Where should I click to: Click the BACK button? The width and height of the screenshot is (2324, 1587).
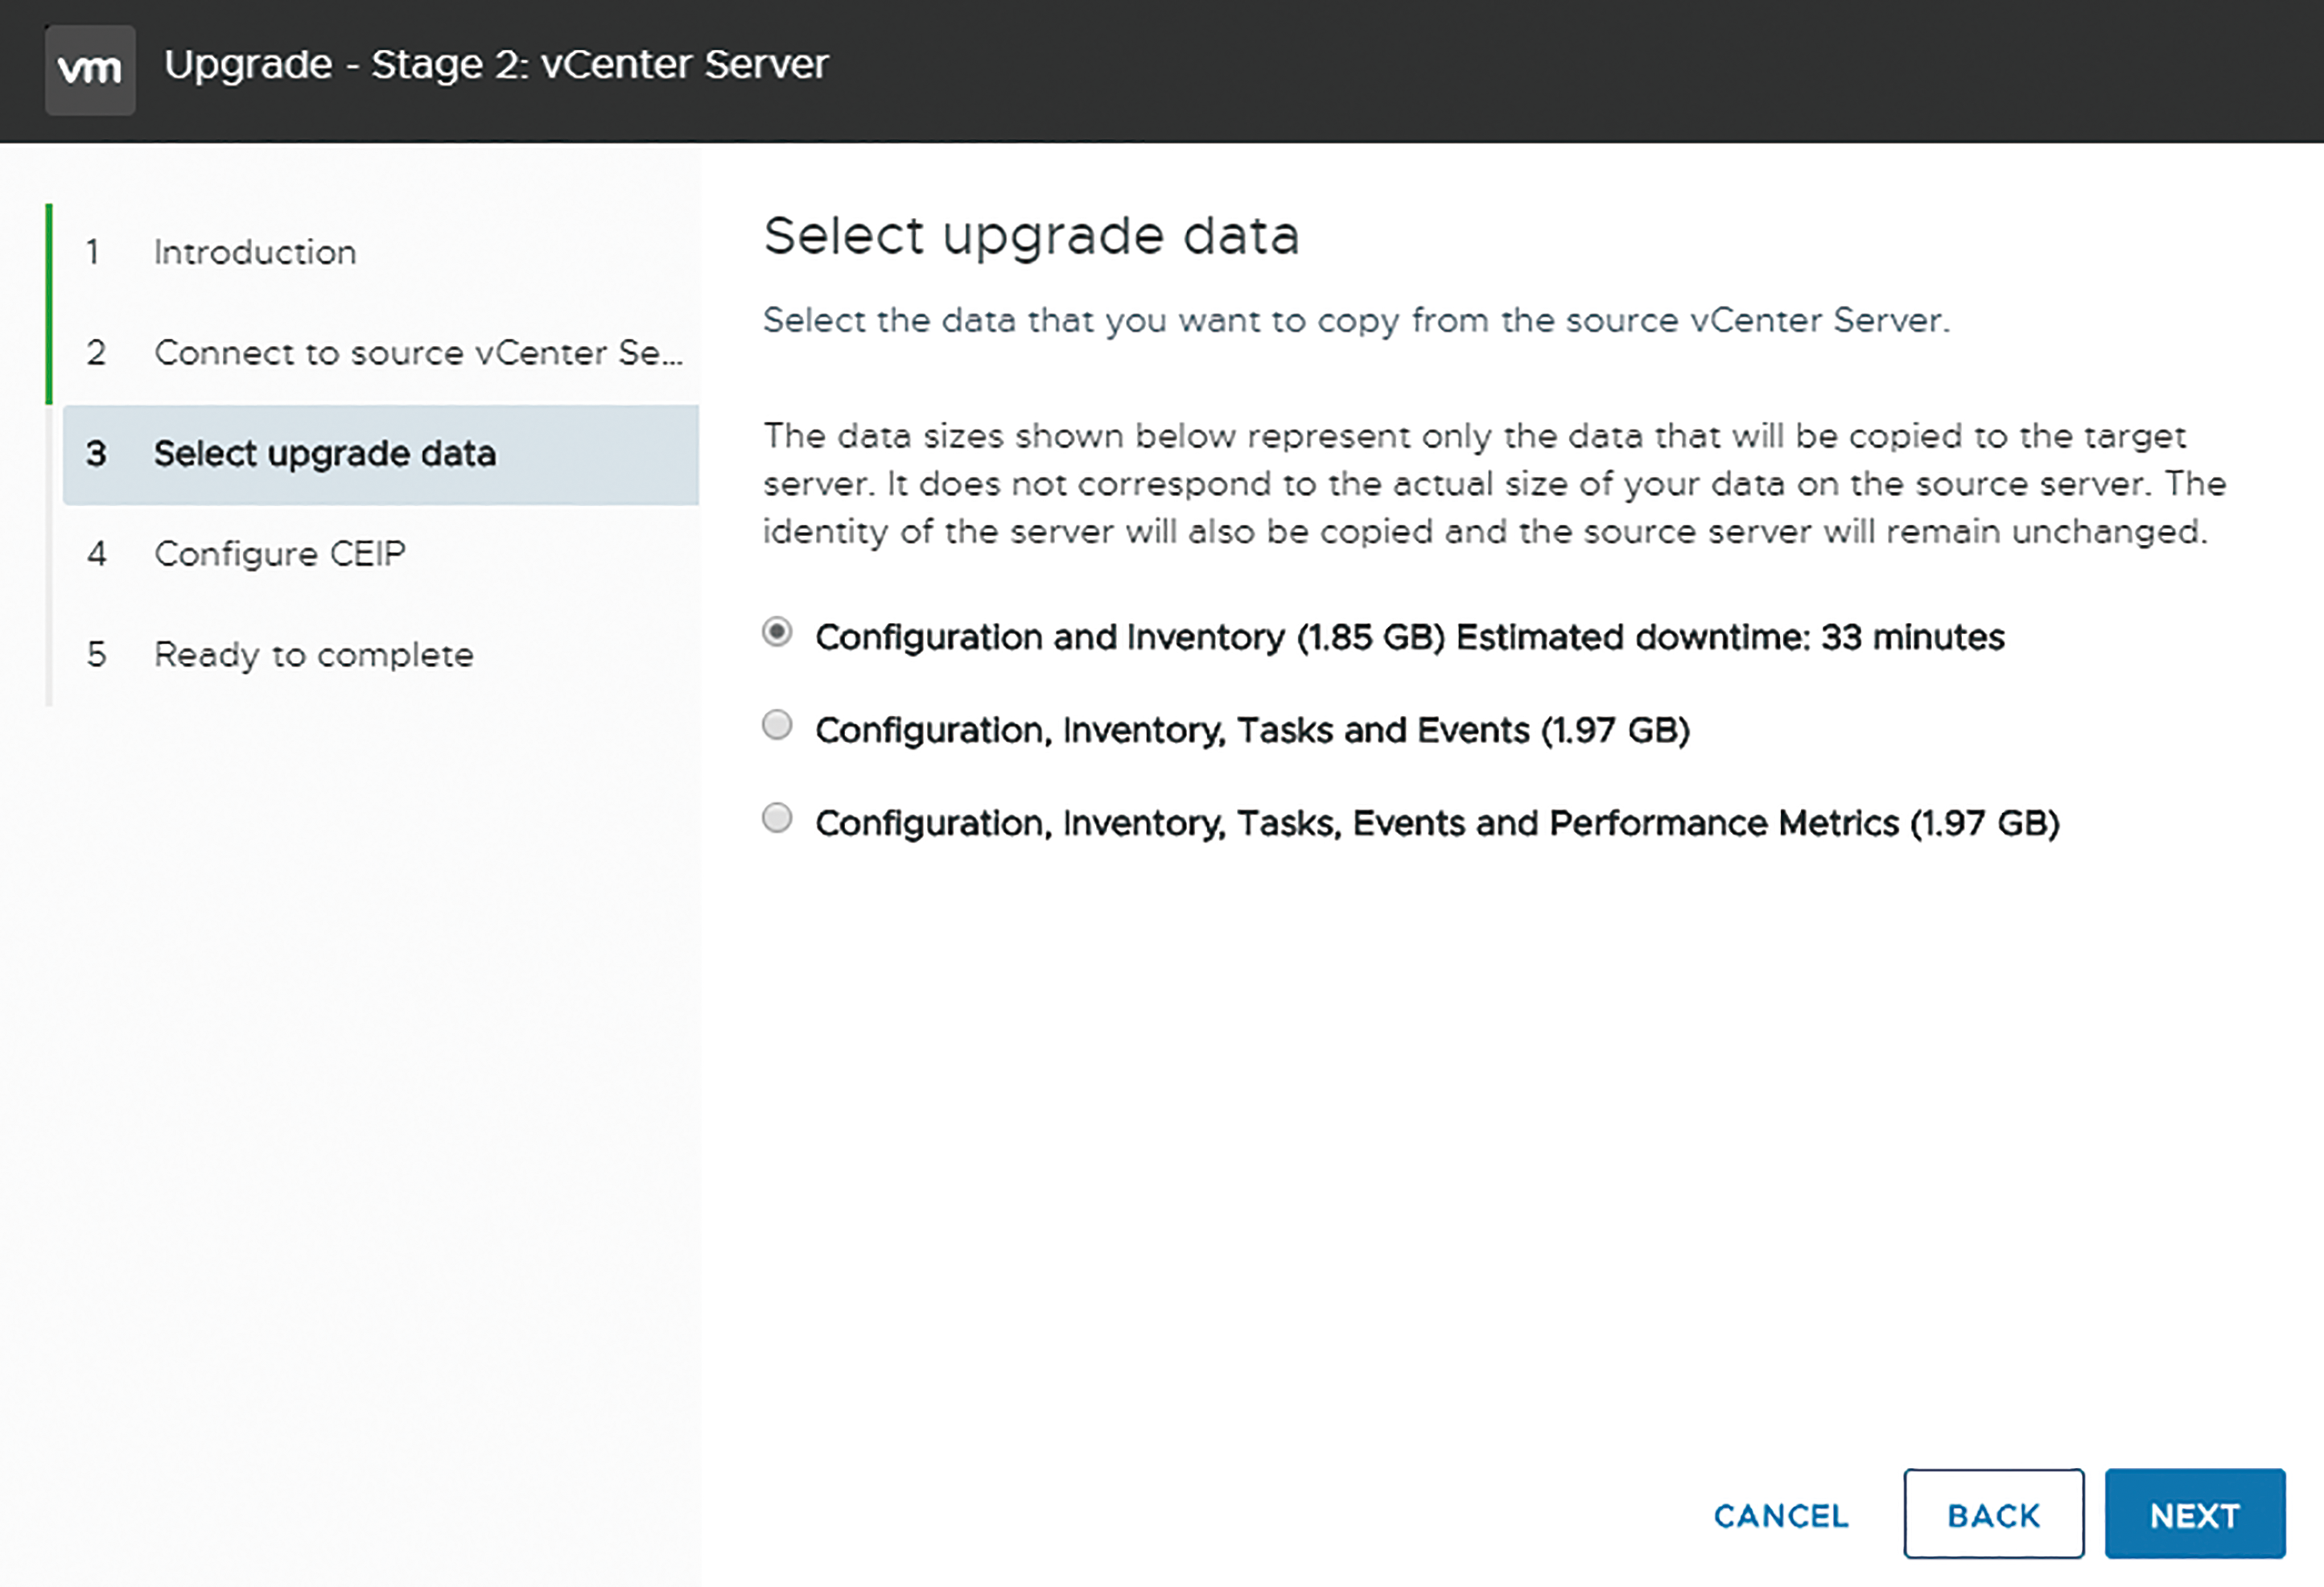pyautogui.click(x=1994, y=1514)
